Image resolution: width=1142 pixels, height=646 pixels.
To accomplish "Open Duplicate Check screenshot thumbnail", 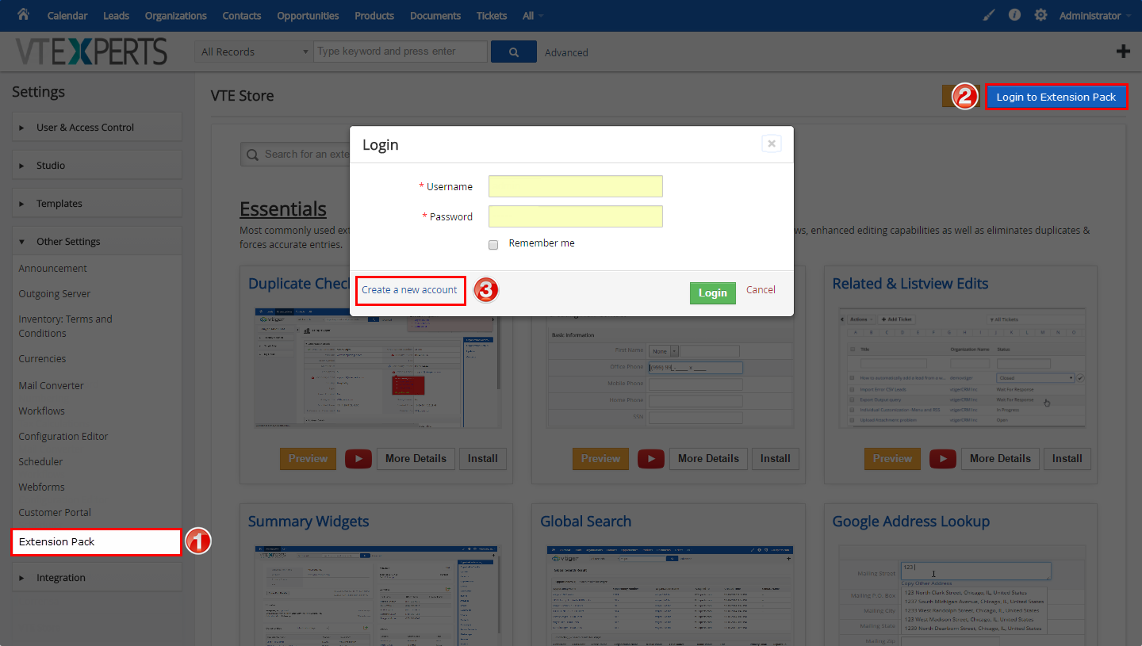I will pyautogui.click(x=377, y=369).
